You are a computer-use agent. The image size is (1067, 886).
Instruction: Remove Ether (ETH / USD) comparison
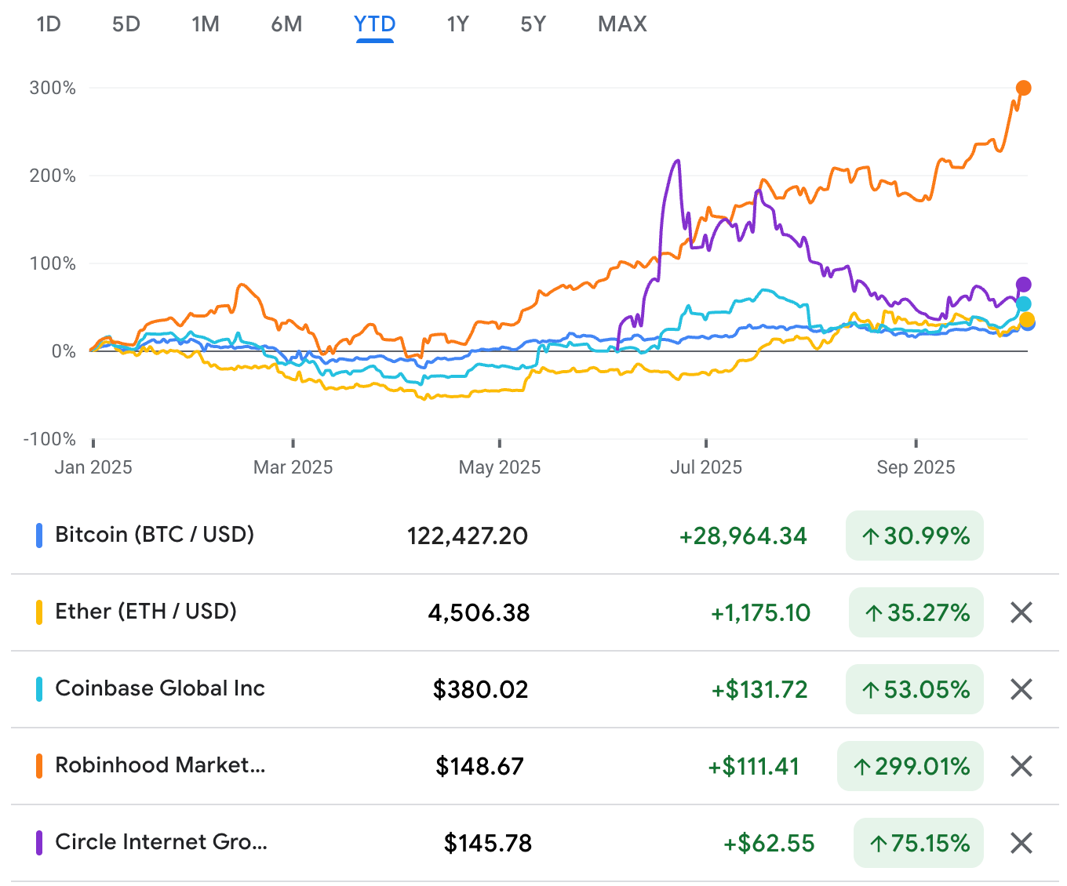click(1021, 612)
